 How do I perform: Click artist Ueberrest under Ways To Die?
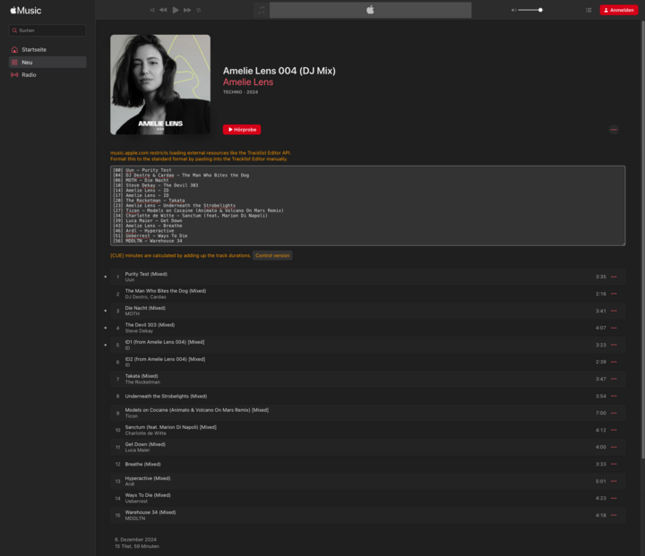[x=136, y=501]
